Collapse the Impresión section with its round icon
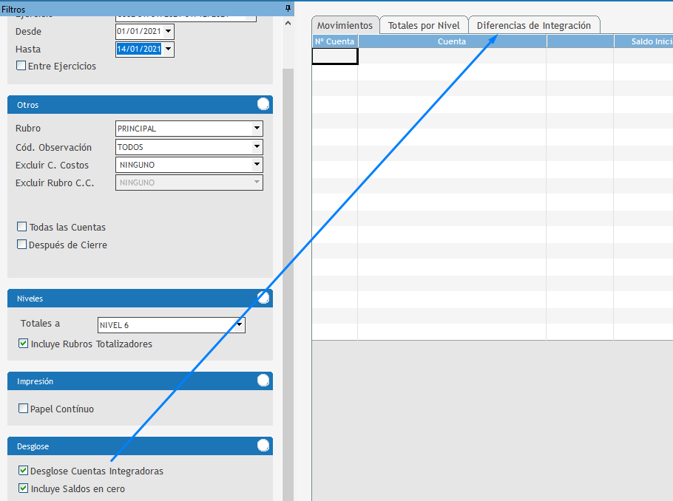This screenshot has width=673, height=501. click(263, 381)
